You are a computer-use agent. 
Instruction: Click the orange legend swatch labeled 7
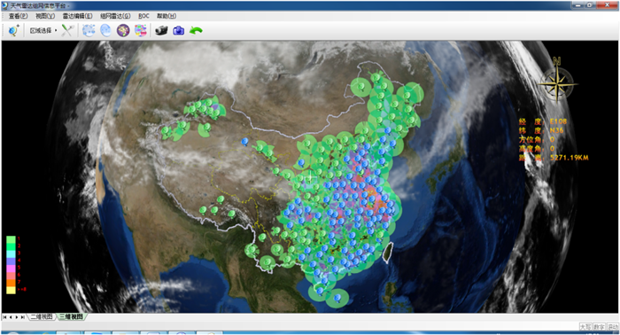[11, 283]
